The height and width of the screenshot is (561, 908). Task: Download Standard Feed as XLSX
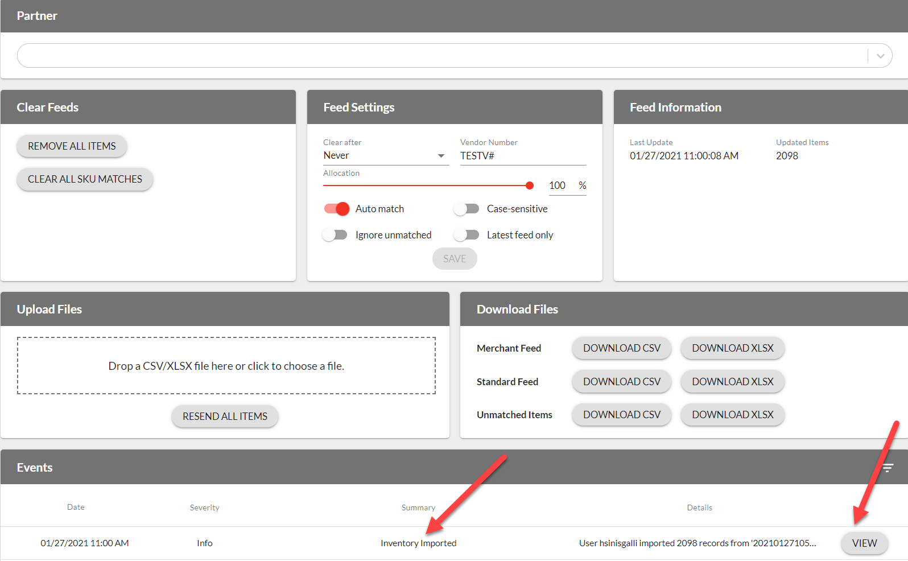(x=732, y=382)
